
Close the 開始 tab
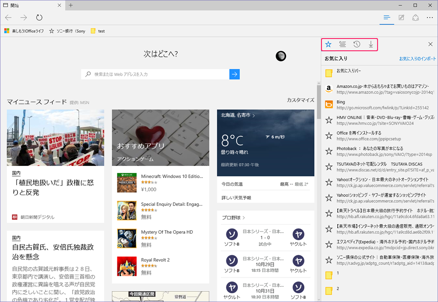coord(59,5)
